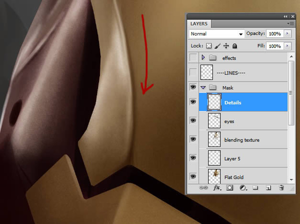Hide the Flat Gold layer
Viewport: 300px width, 224px height.
193,176
